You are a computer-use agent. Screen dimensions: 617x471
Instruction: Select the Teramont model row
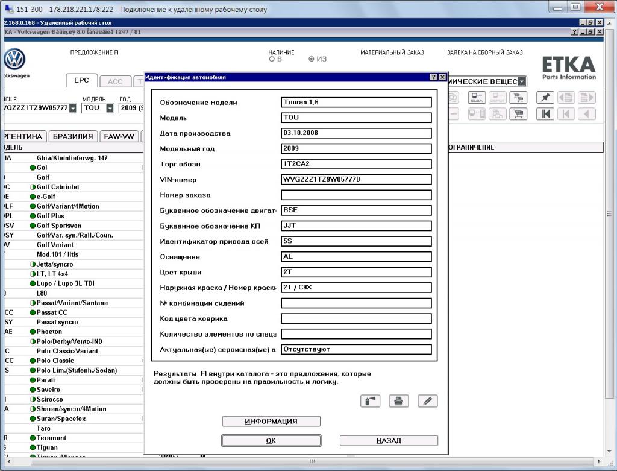coord(74,438)
